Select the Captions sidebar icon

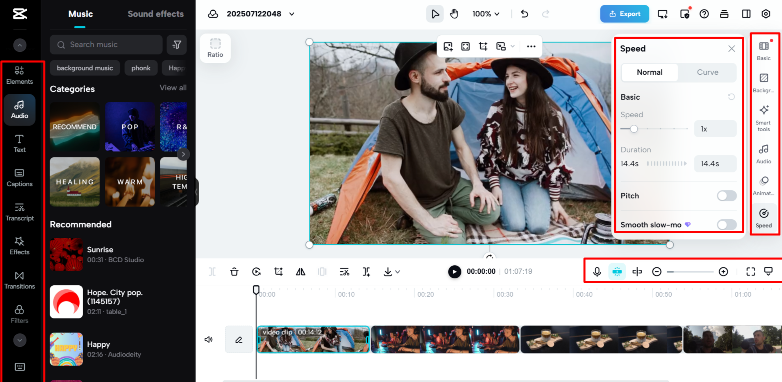(19, 178)
